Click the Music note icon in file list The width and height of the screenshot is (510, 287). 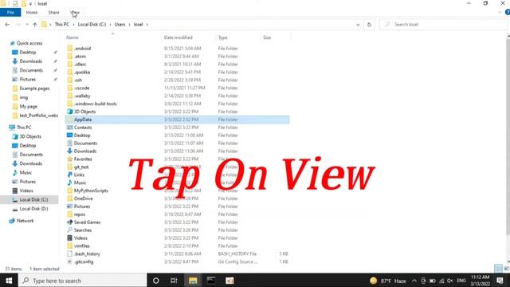(69, 183)
